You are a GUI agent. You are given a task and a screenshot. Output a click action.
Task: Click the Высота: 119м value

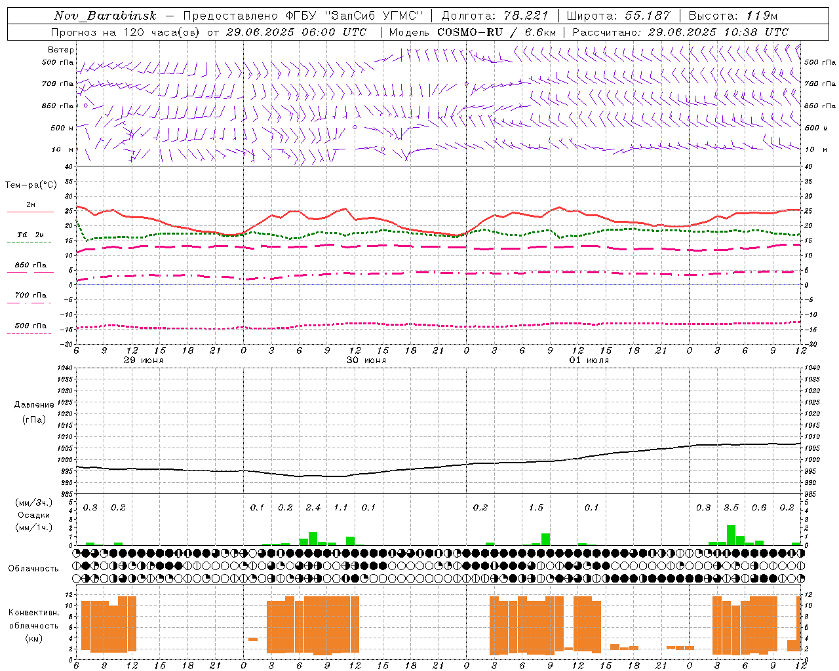tap(733, 16)
